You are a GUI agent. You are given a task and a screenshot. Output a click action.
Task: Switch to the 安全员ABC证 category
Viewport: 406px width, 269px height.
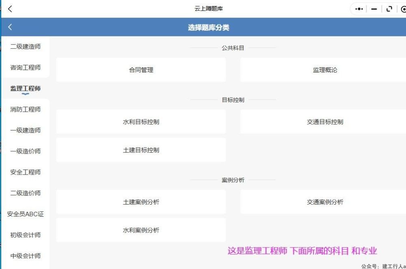[x=25, y=214]
